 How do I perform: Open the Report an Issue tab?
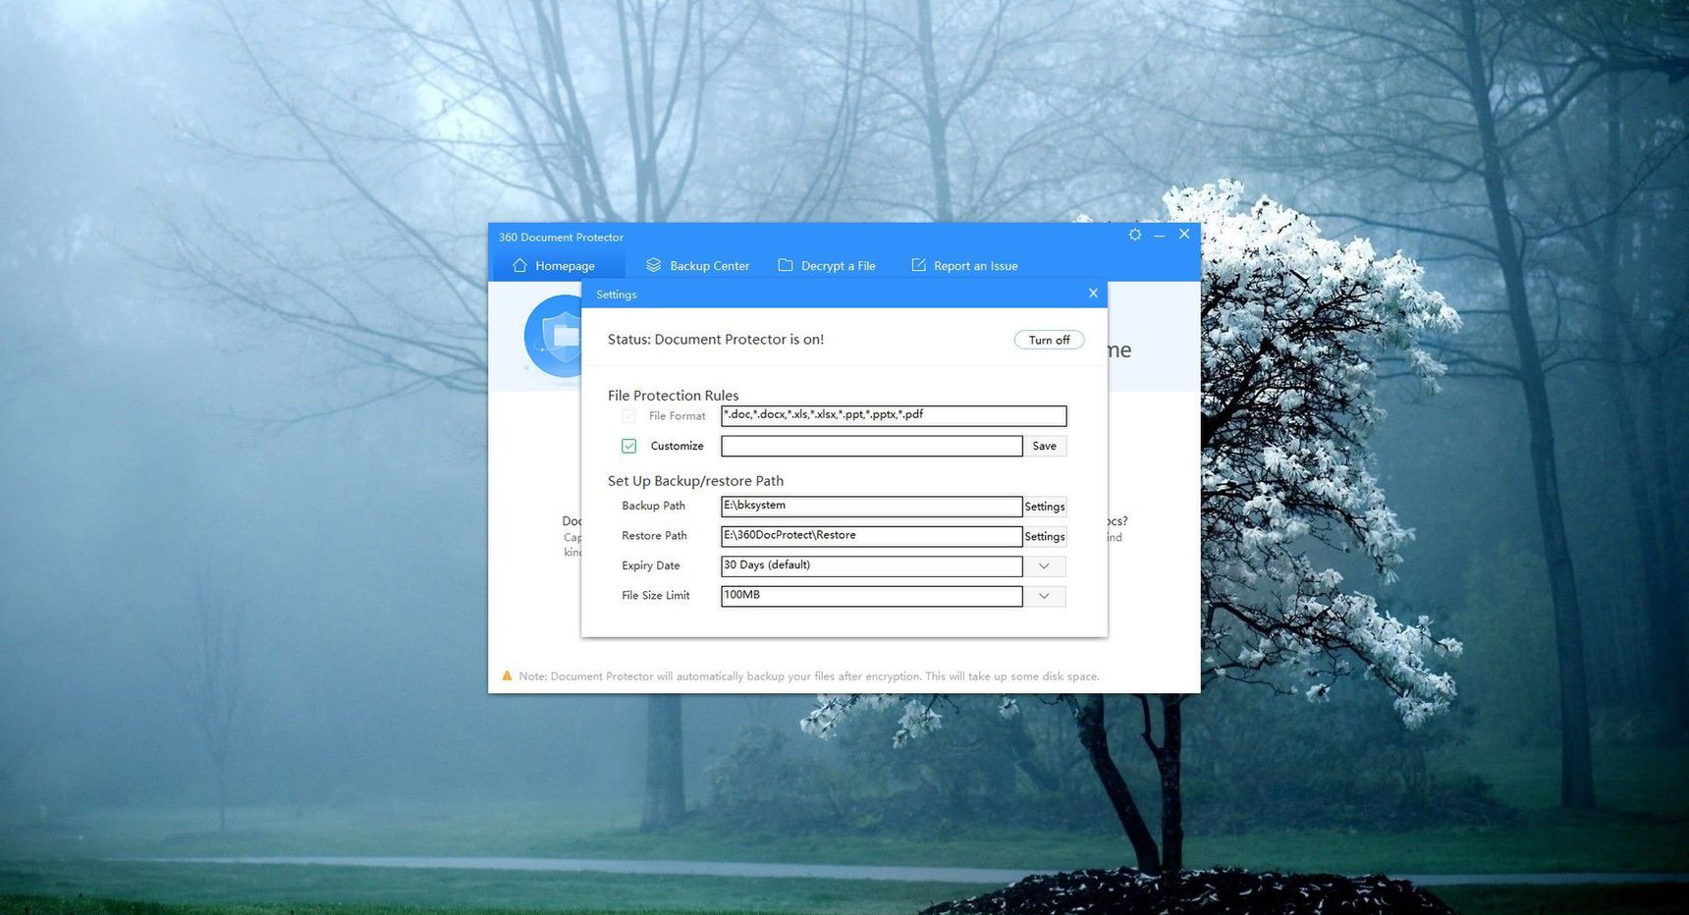(x=964, y=266)
